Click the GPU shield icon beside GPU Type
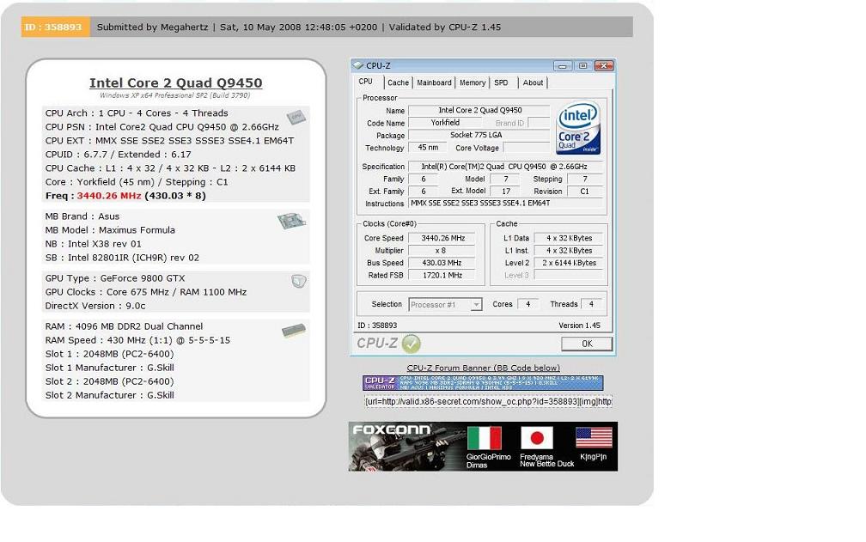The width and height of the screenshot is (866, 542). point(298,281)
